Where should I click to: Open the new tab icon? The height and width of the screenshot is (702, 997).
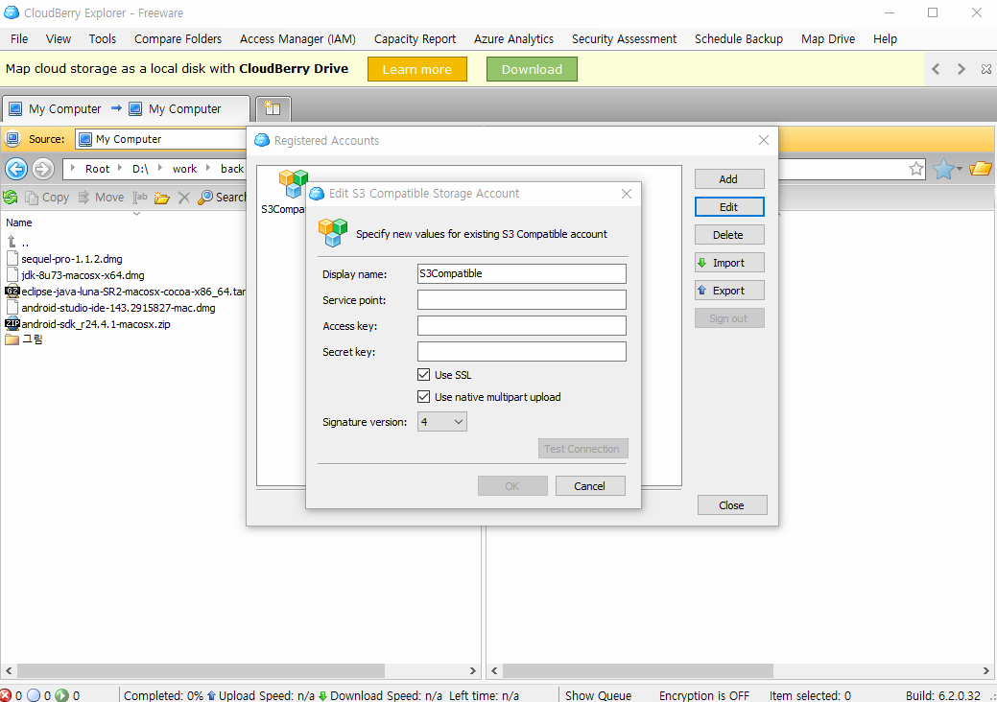(x=273, y=108)
